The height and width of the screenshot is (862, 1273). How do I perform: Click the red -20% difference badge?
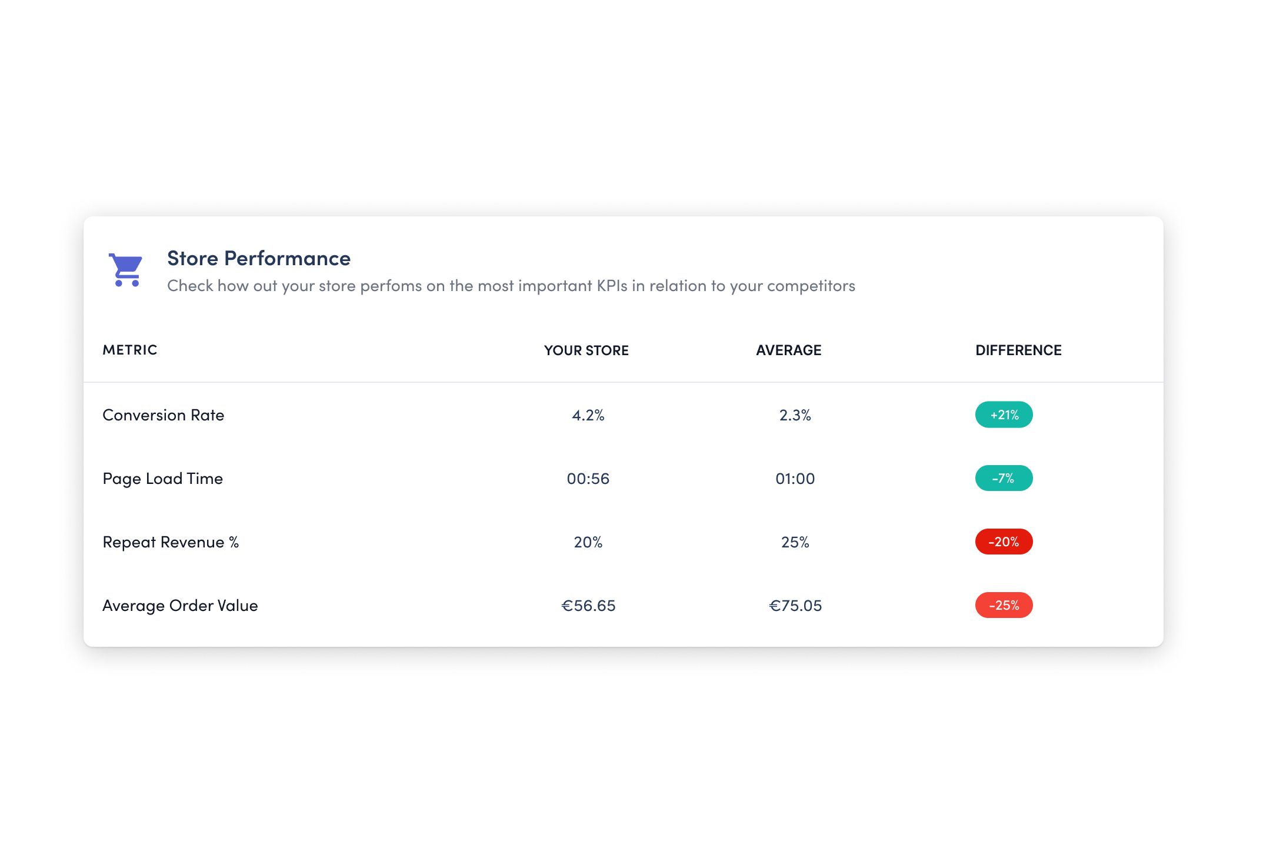coord(1004,542)
